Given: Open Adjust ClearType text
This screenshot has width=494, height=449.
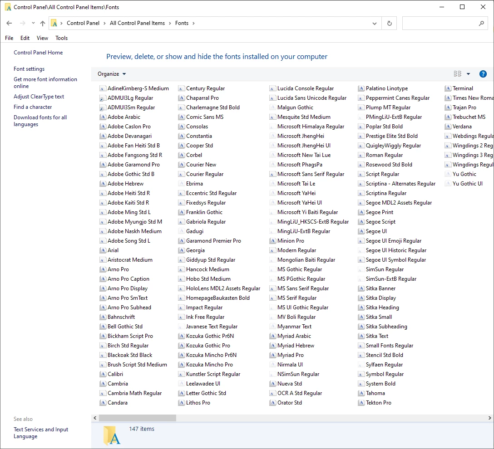Looking at the screenshot, I should click(x=39, y=97).
